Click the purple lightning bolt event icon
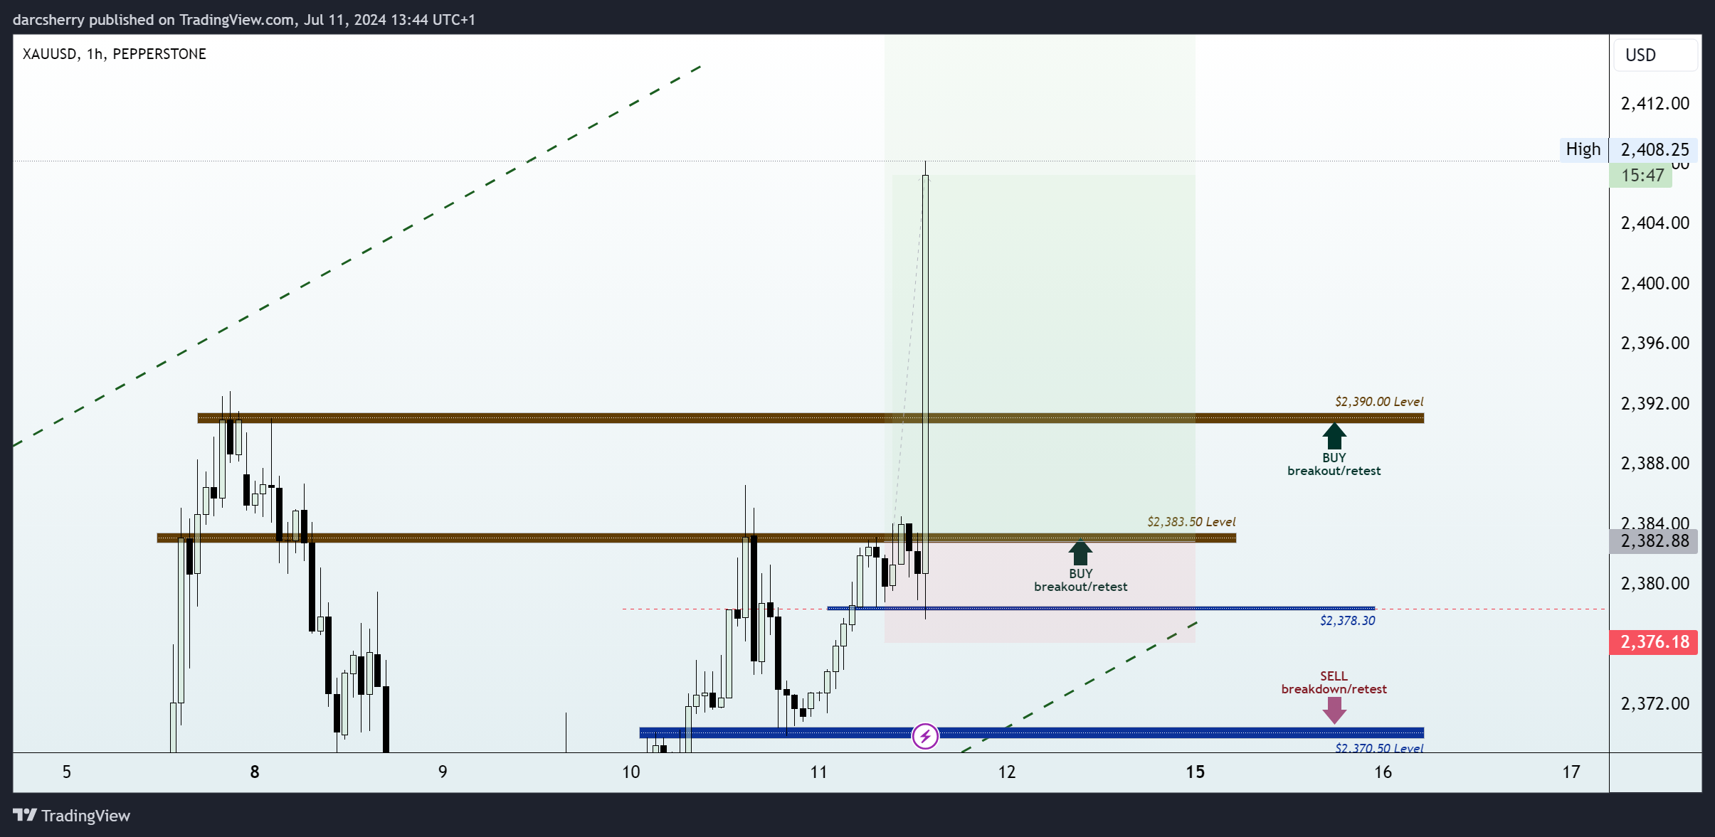Viewport: 1715px width, 837px height. tap(925, 736)
